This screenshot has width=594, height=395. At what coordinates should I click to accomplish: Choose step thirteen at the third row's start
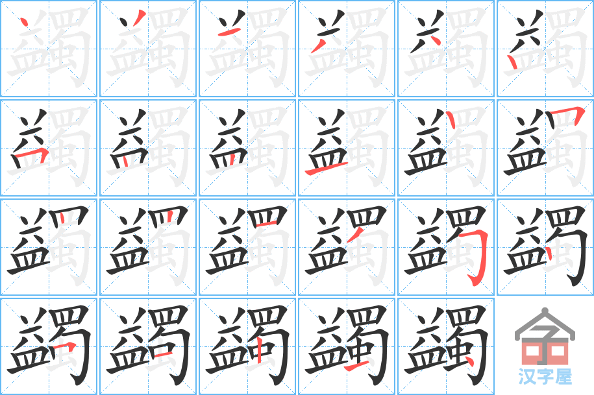click(49, 247)
